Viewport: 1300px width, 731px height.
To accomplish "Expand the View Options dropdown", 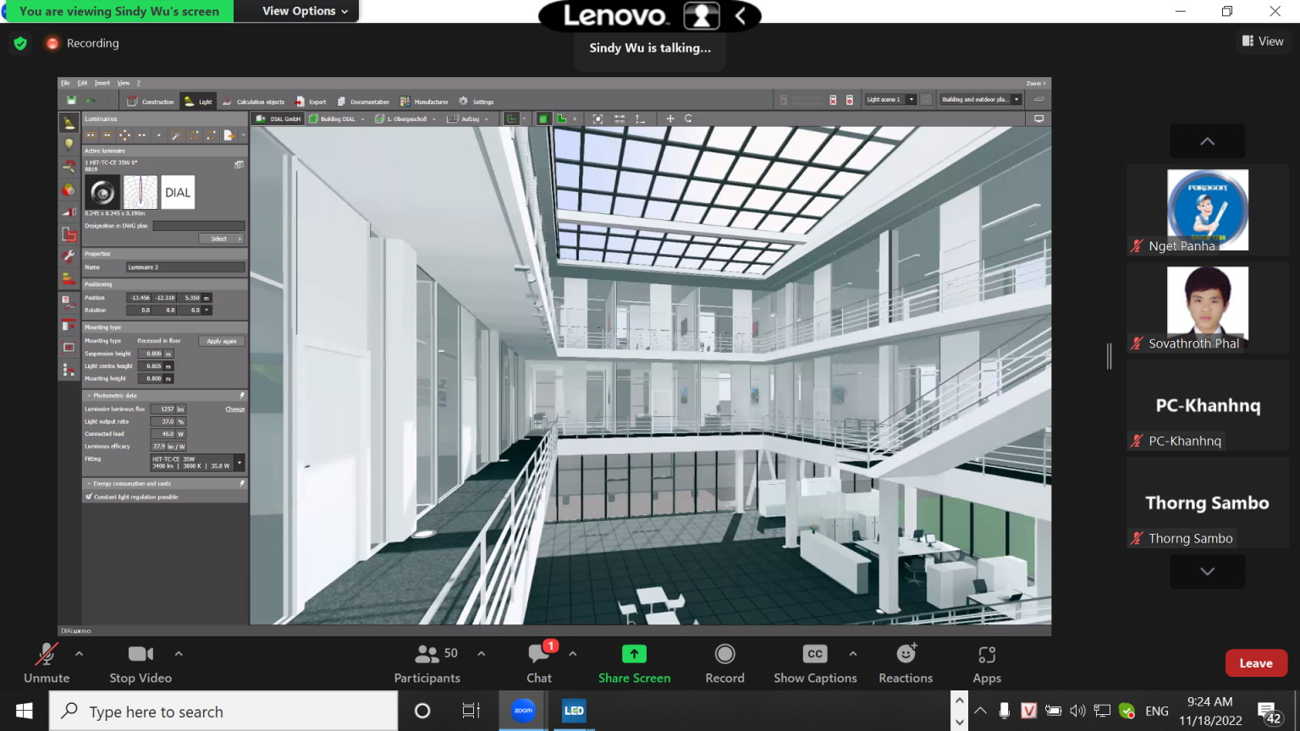I will 305,11.
